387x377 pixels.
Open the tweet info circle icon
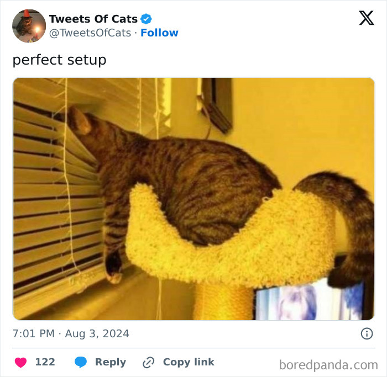[x=367, y=333]
